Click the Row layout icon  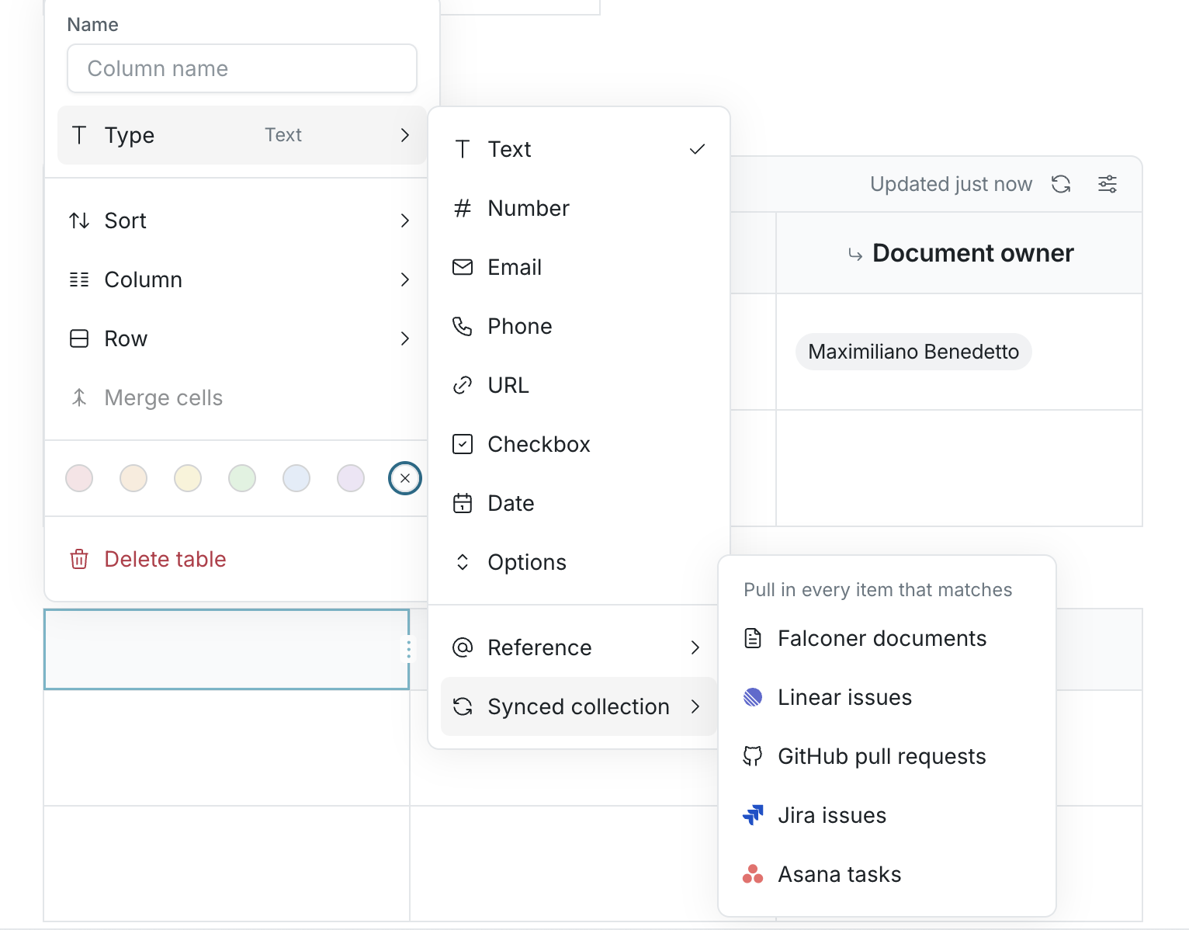tap(79, 338)
